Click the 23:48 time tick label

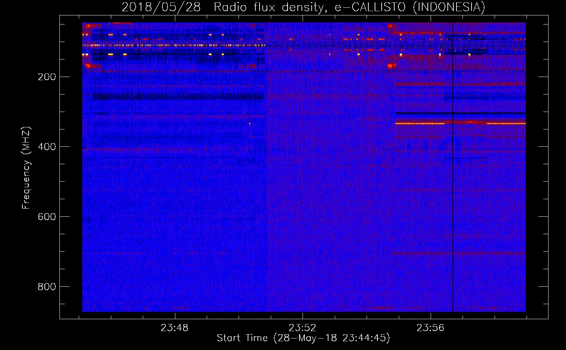coord(175,328)
